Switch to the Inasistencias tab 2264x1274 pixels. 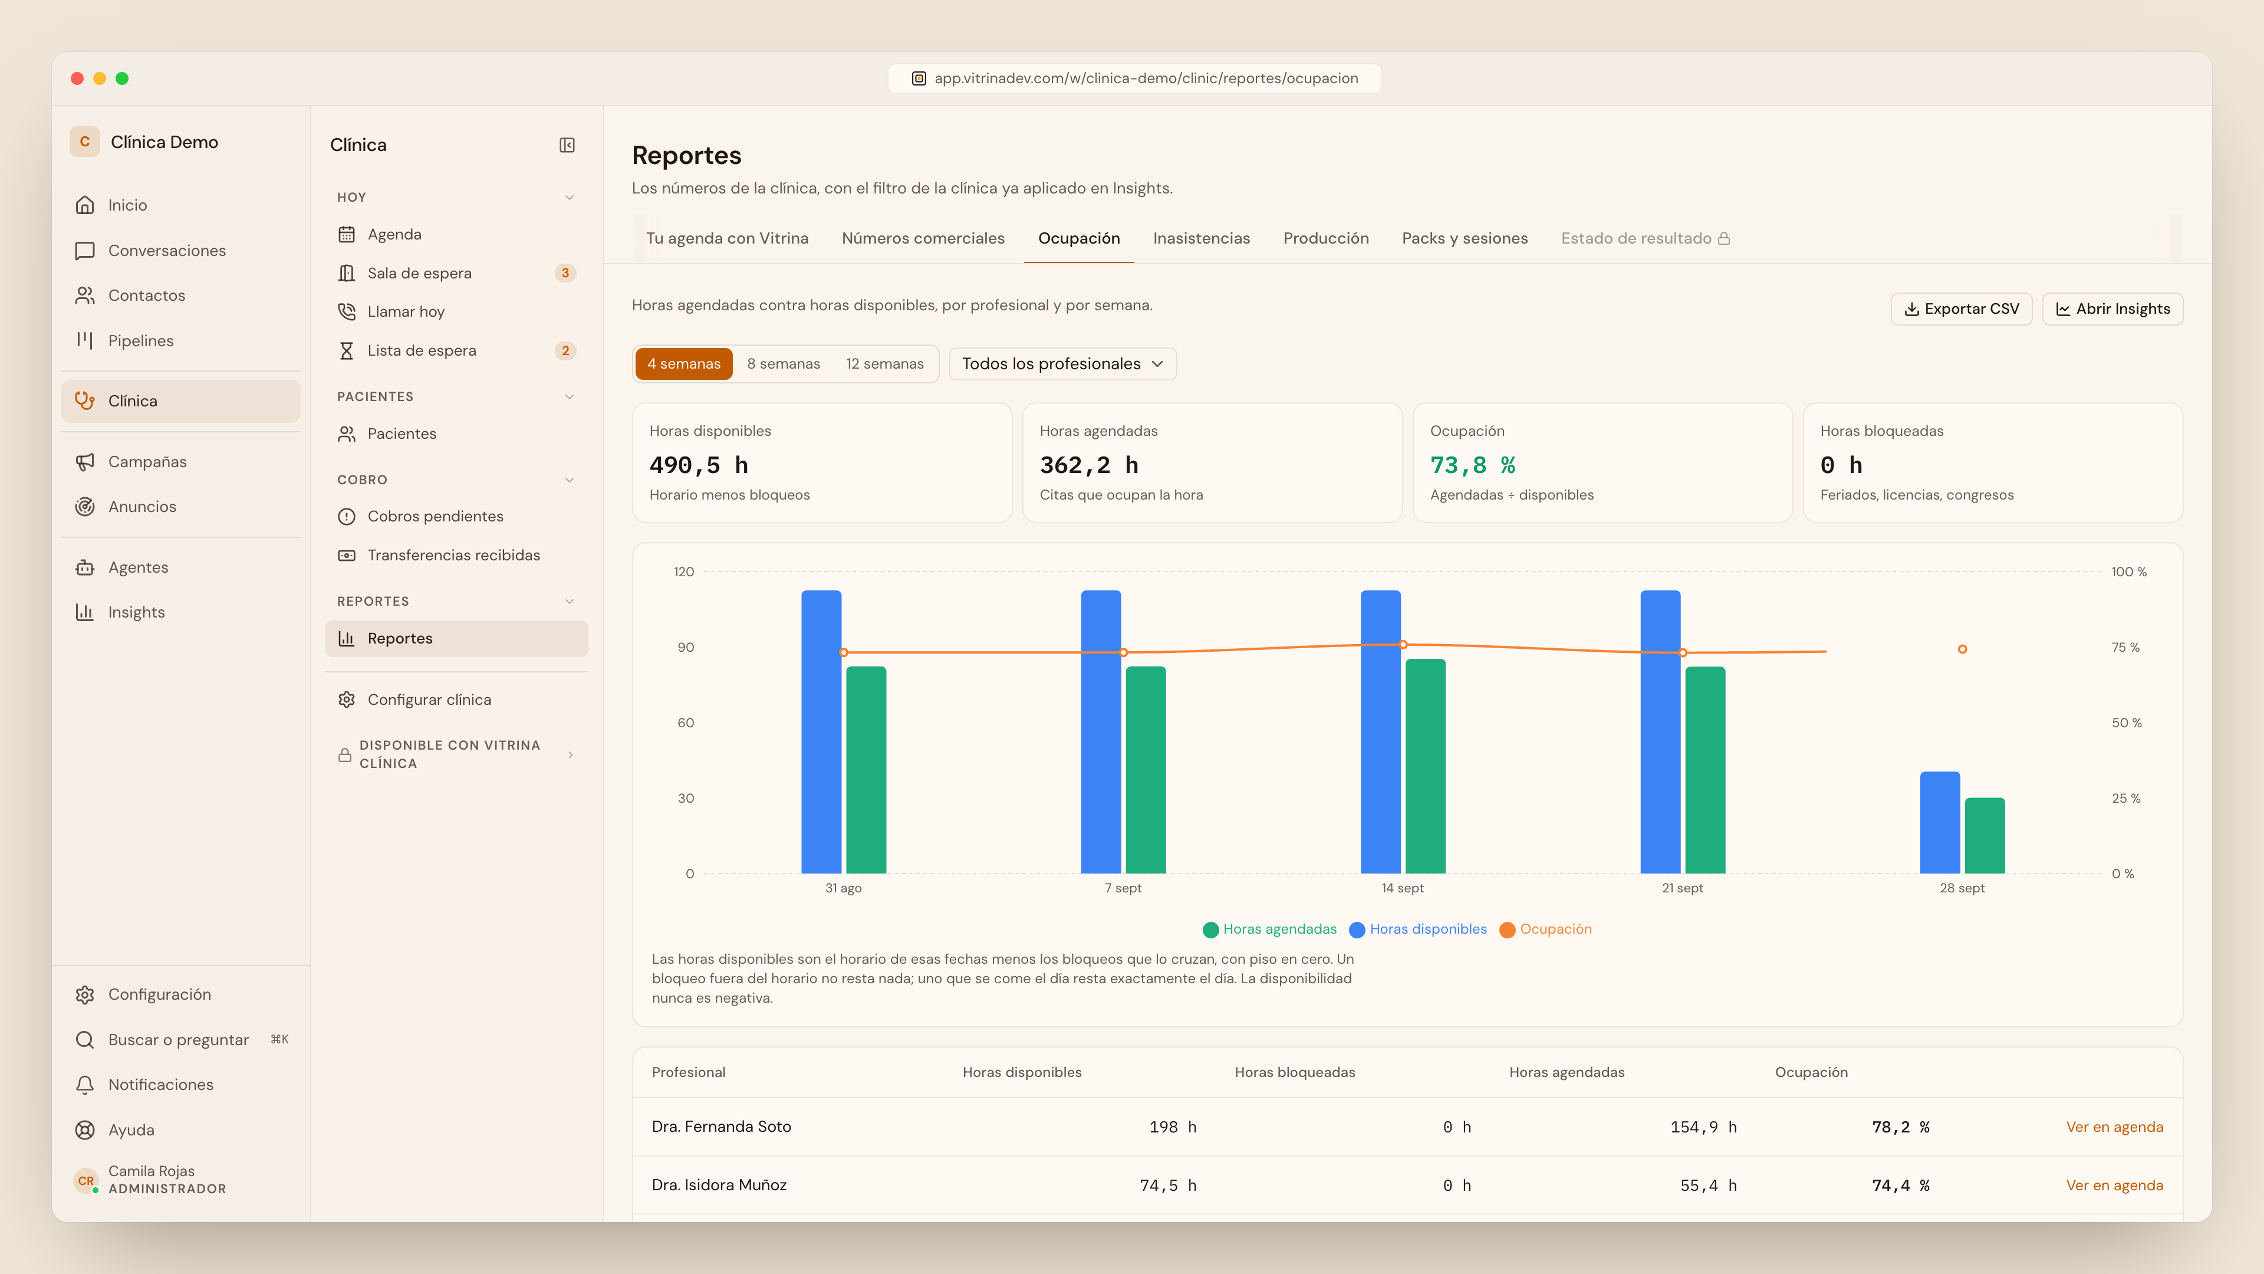[x=1200, y=238]
